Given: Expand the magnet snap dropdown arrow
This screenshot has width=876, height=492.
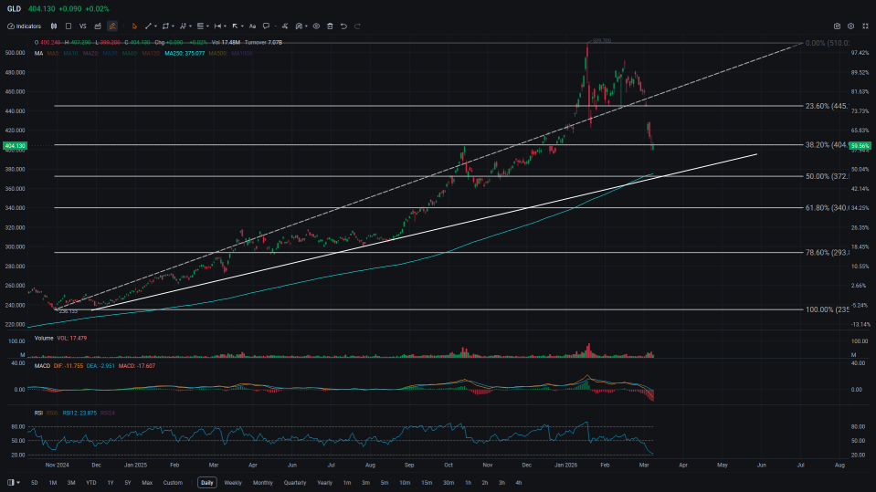Looking at the screenshot, I should tap(306, 26).
